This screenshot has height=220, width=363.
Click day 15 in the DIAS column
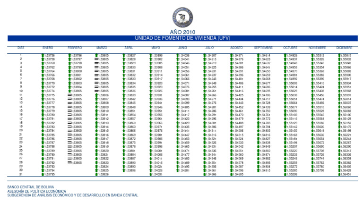click(21, 111)
